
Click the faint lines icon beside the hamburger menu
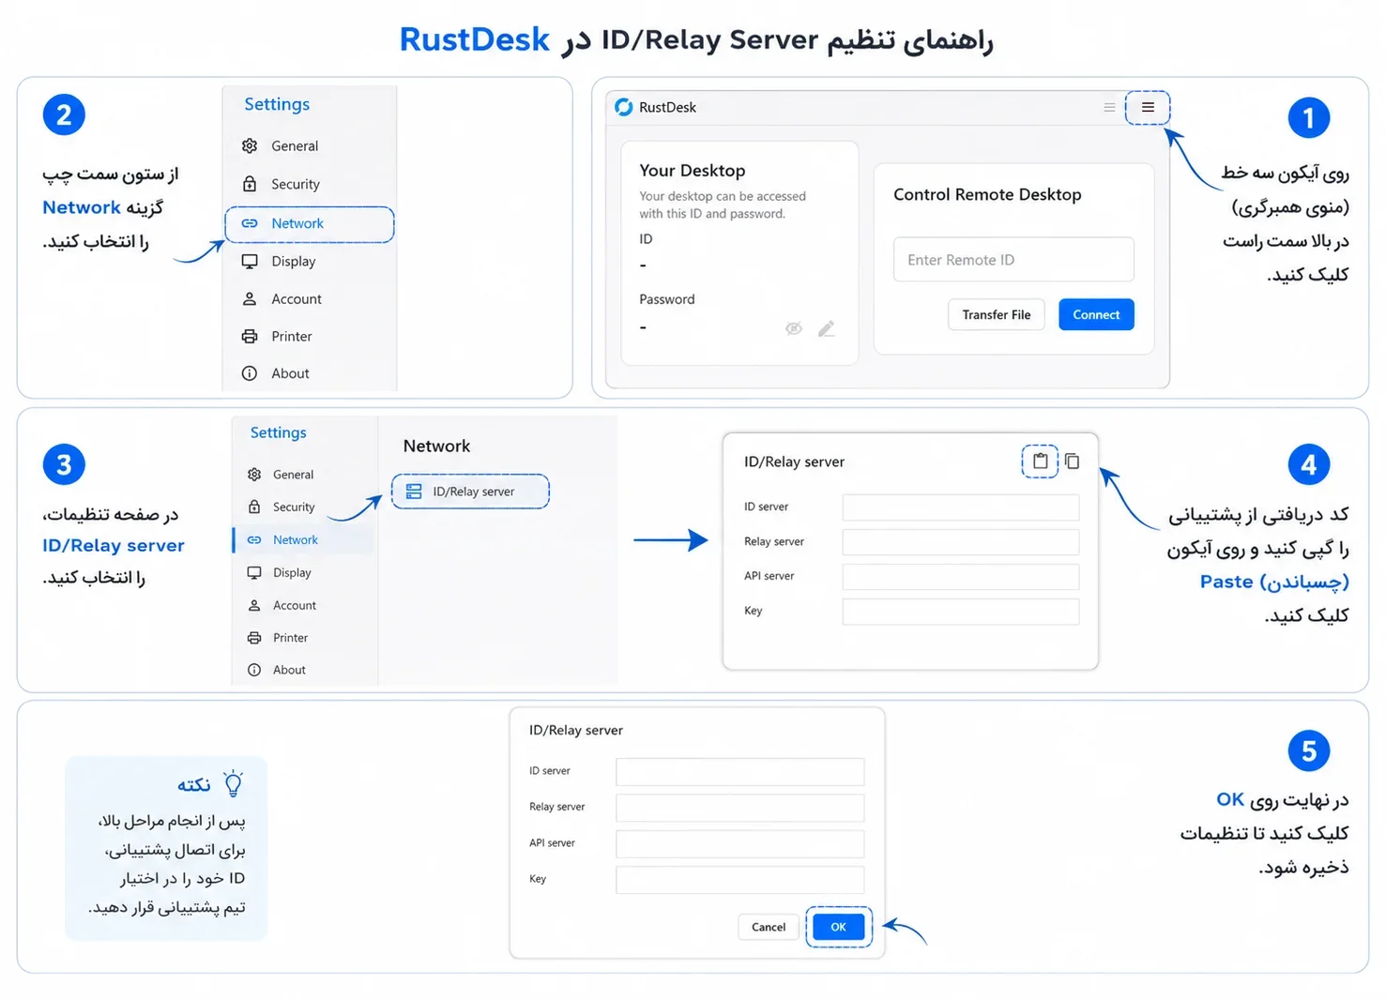pos(1109,107)
